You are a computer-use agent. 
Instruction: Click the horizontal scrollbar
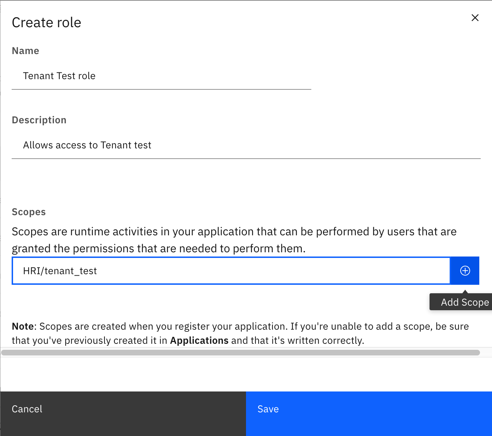click(240, 353)
